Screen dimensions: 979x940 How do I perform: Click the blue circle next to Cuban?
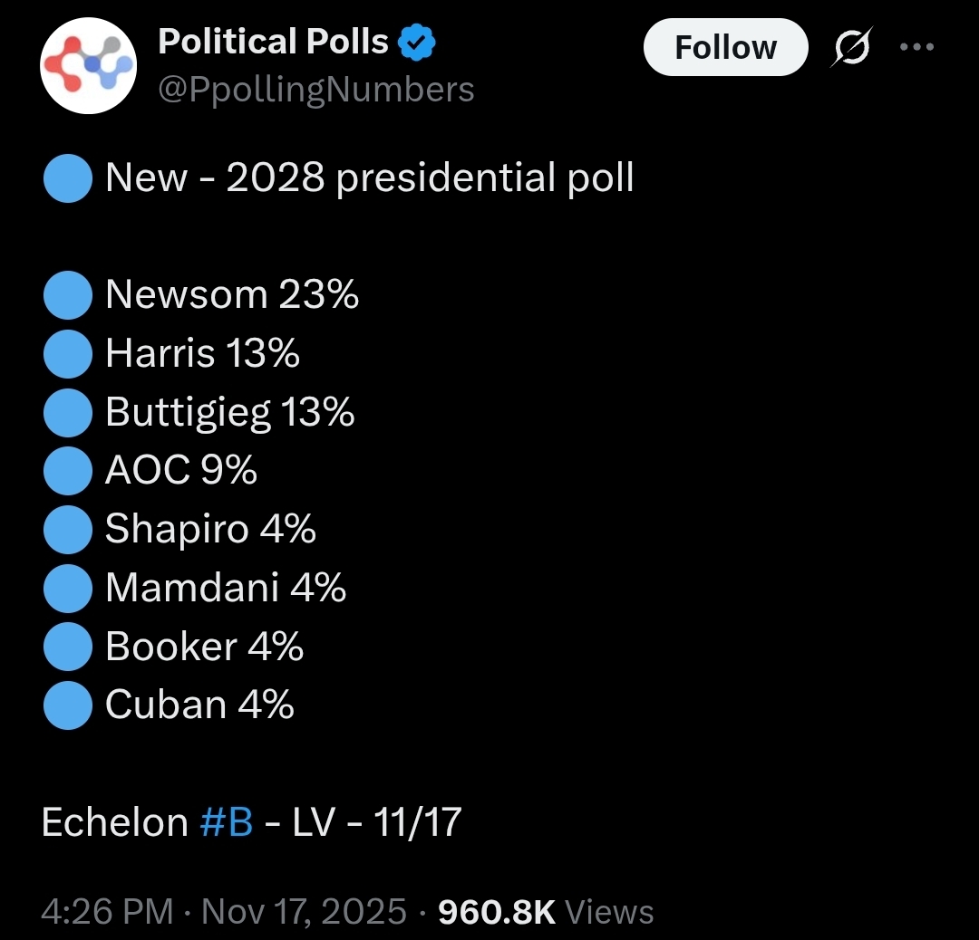pyautogui.click(x=67, y=705)
